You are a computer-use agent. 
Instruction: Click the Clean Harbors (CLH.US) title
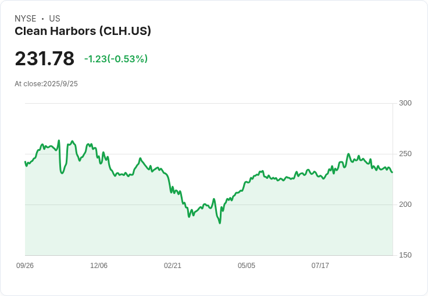[83, 31]
